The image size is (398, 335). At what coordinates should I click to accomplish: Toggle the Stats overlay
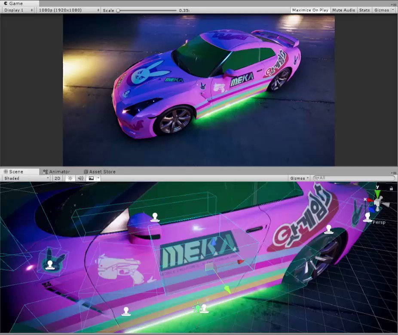click(364, 10)
